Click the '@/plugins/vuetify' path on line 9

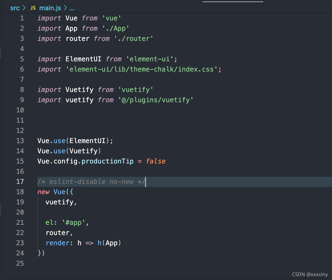click(x=155, y=100)
